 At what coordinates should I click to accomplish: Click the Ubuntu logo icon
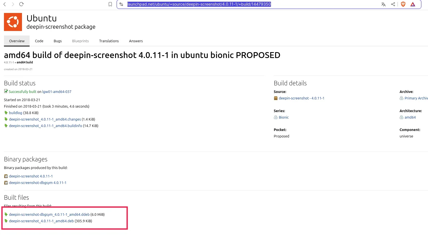coord(13,22)
